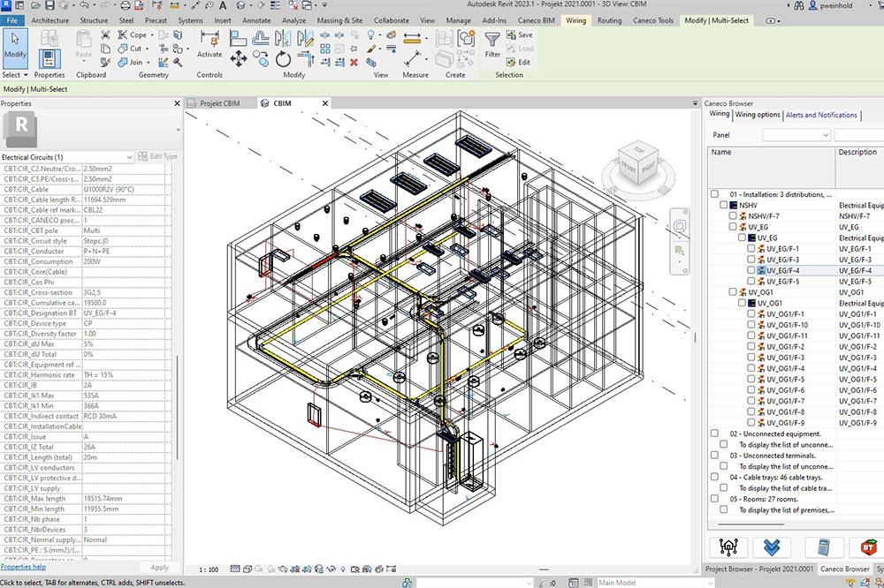Switch to the Routing ribbon tab
This screenshot has height=588, width=884.
[609, 20]
